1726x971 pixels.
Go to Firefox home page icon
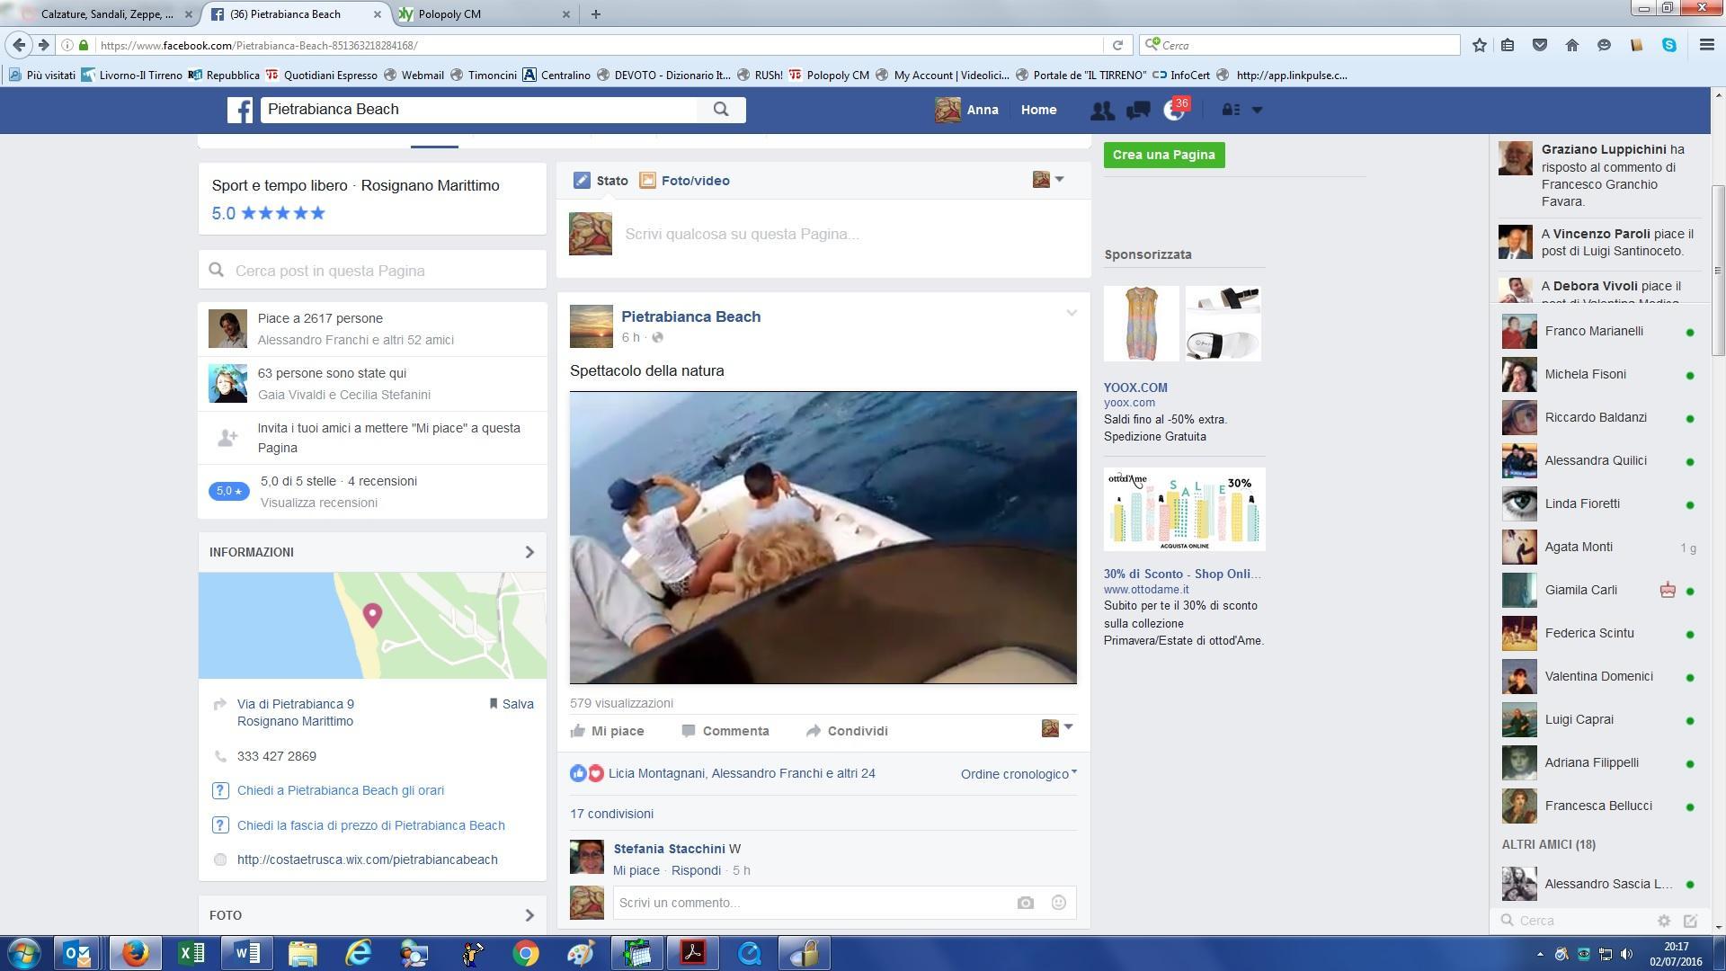click(x=1572, y=45)
